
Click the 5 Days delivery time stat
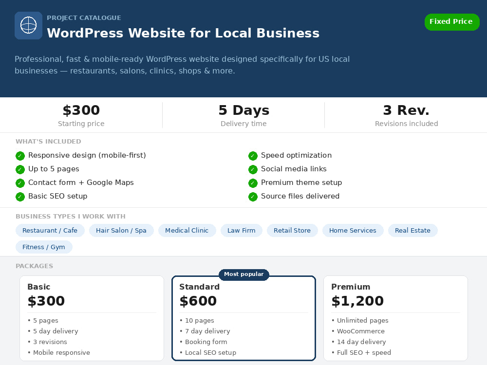point(244,115)
